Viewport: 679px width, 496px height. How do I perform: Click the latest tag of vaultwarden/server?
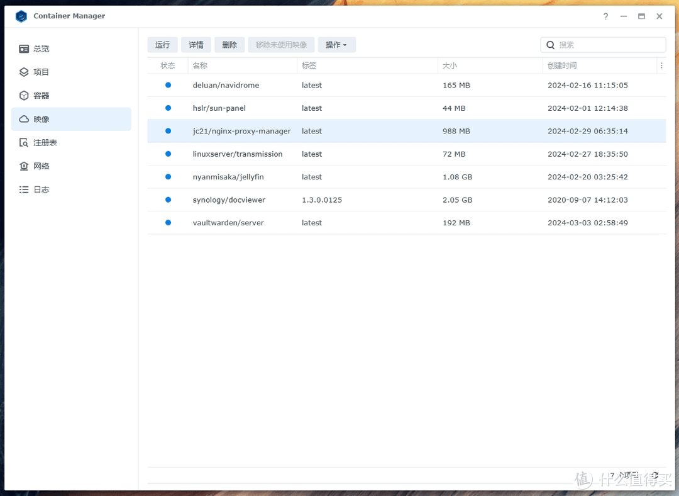[x=312, y=223]
